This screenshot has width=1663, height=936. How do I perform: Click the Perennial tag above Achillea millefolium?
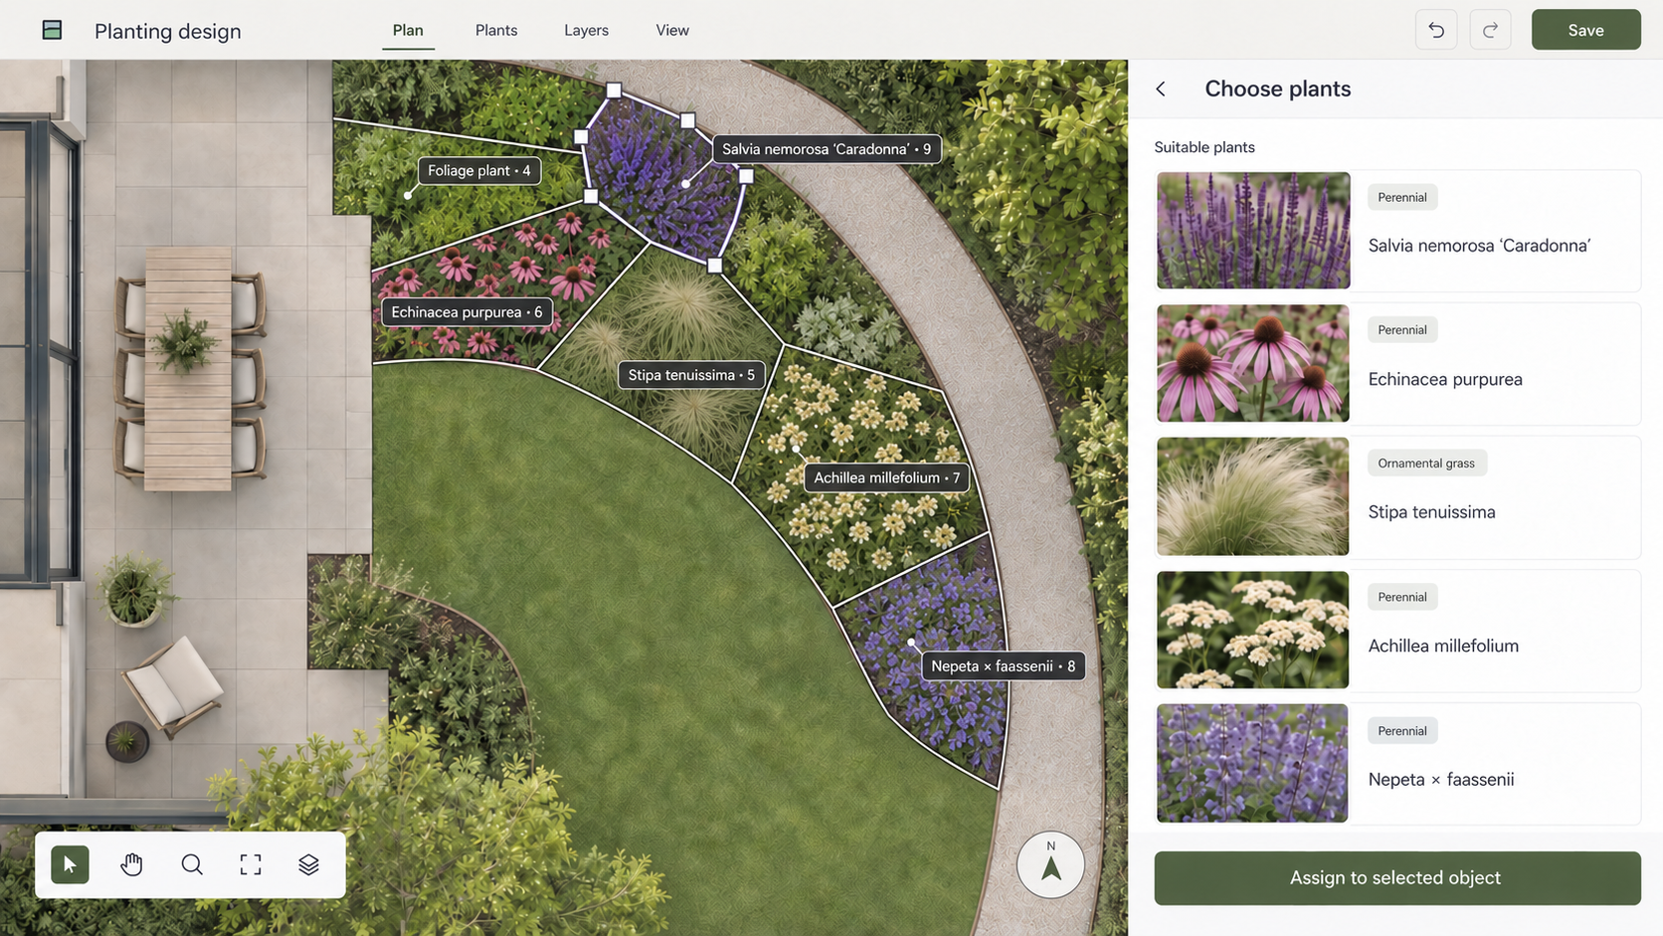(1402, 597)
